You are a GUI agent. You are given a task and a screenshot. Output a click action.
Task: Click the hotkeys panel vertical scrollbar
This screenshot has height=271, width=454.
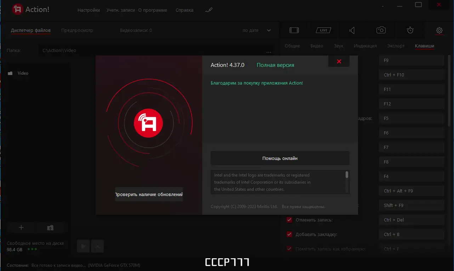point(449,91)
